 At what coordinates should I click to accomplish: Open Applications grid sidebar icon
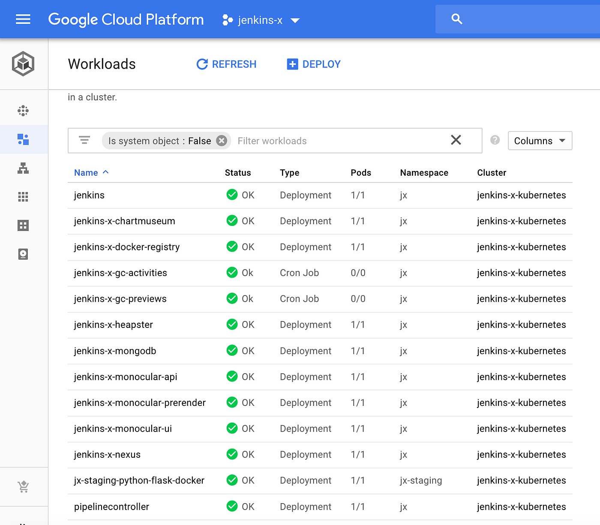coord(23,197)
